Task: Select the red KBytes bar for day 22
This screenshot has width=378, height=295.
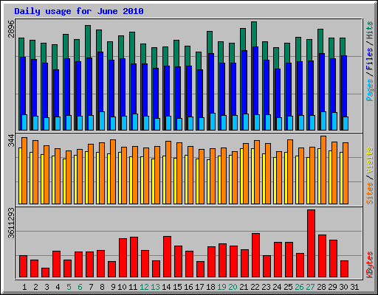Action: click(255, 255)
